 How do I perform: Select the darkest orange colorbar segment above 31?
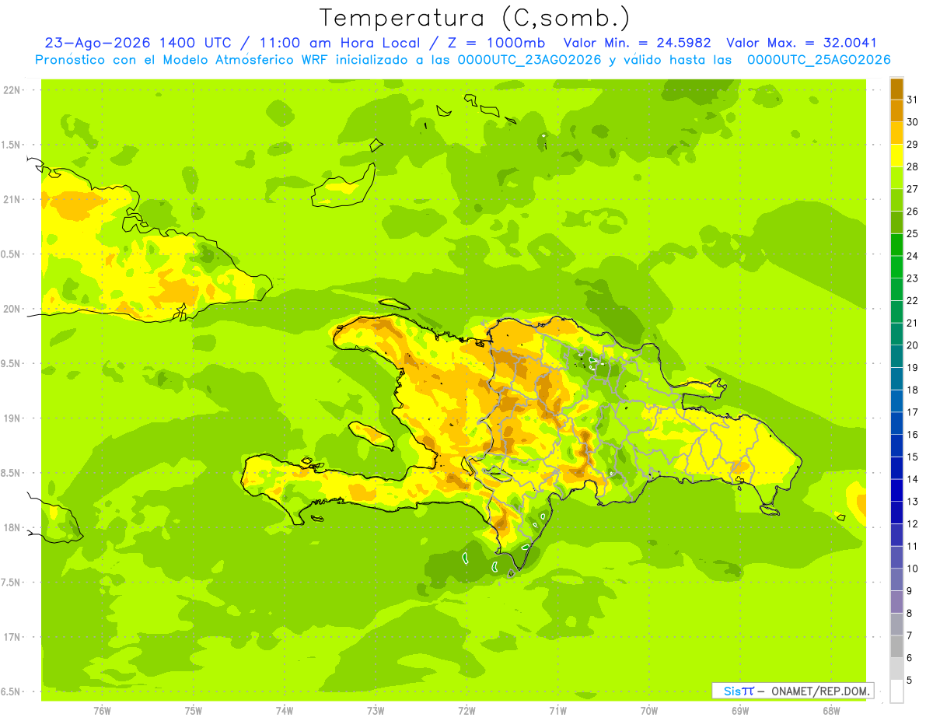tap(896, 89)
